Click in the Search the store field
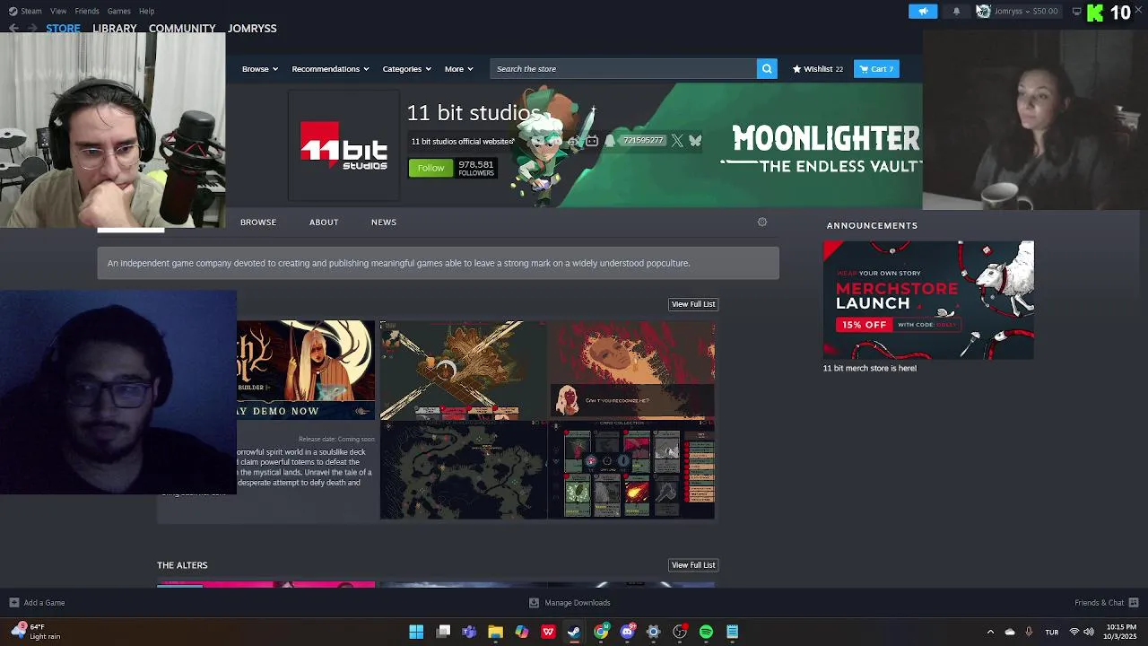Screen dimensions: 1148x646 (x=623, y=69)
